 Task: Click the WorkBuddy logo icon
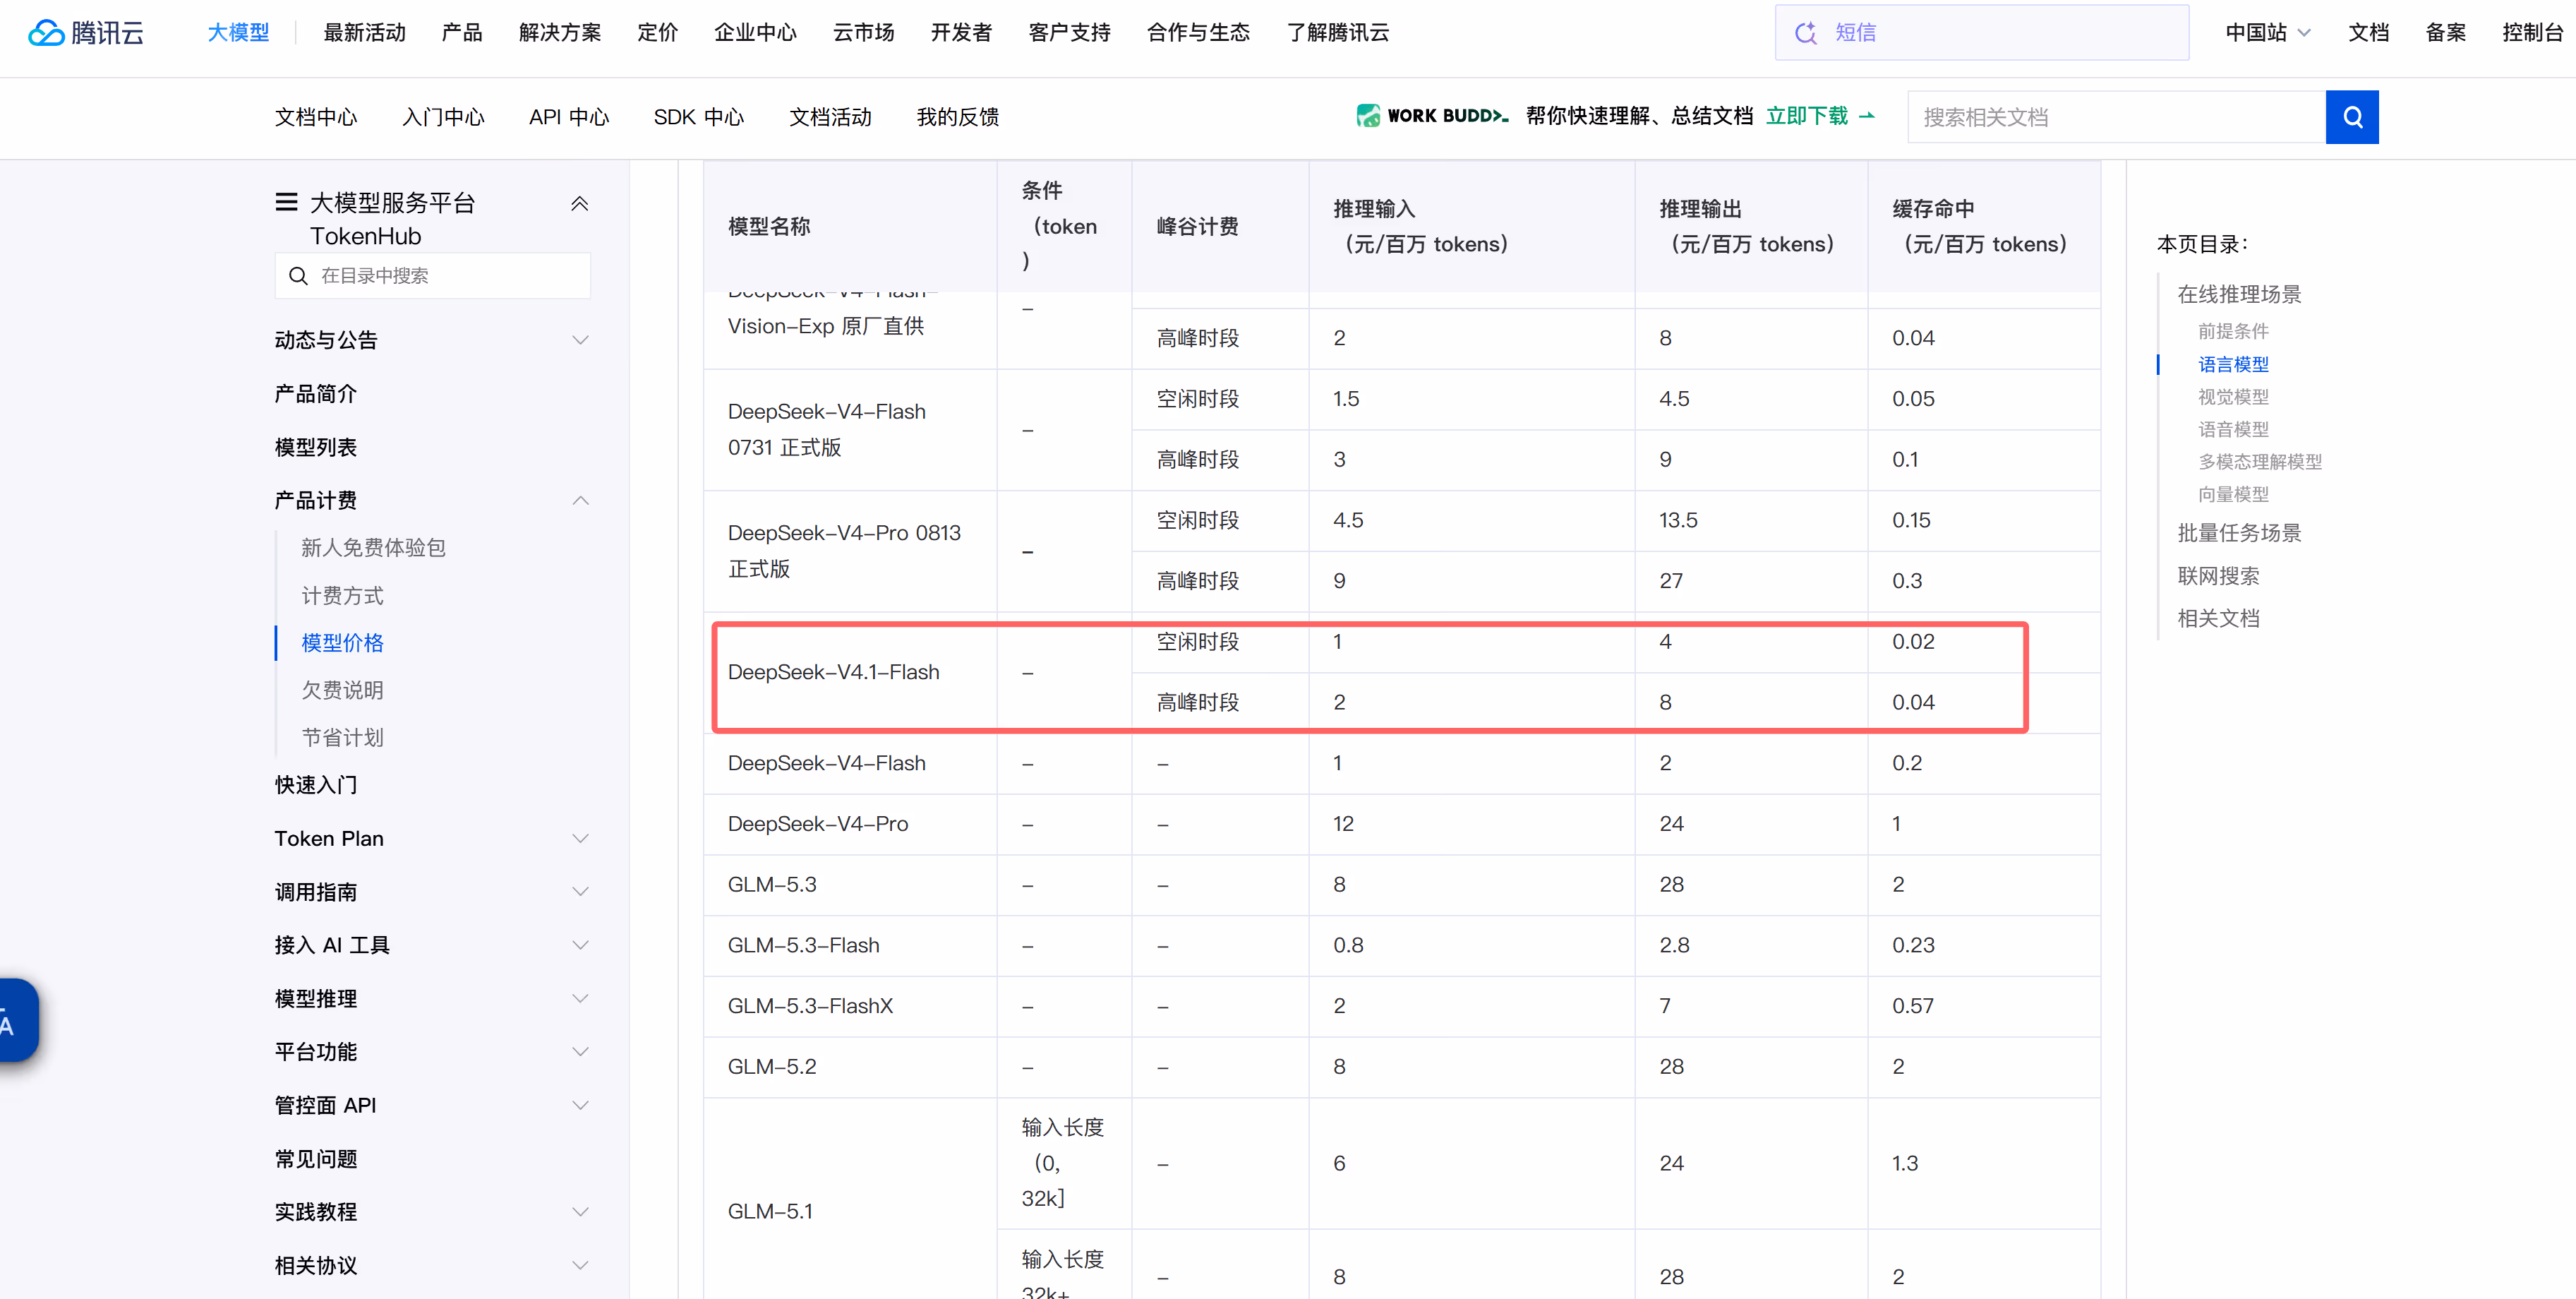pyautogui.click(x=1367, y=116)
